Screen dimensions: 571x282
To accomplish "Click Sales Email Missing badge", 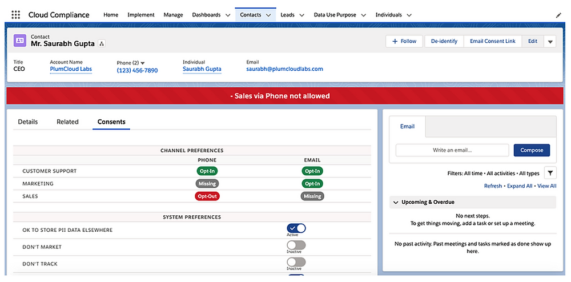I will tap(312, 196).
